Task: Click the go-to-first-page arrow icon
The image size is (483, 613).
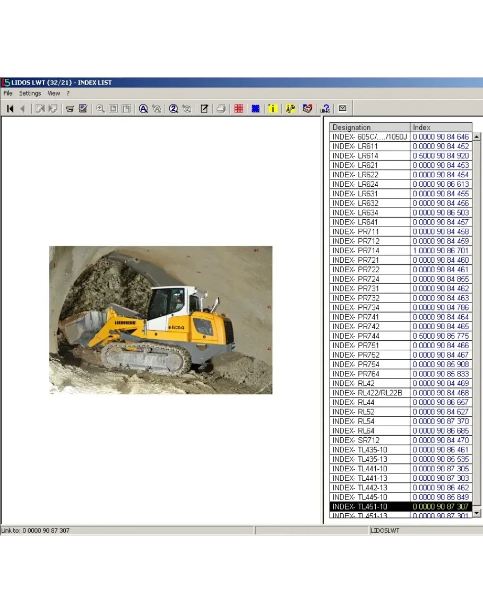Action: click(10, 109)
